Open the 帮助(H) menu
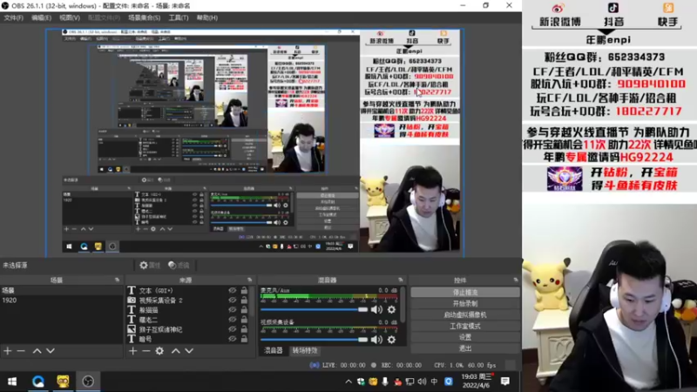Screen dimensions: 697x392 (x=207, y=17)
